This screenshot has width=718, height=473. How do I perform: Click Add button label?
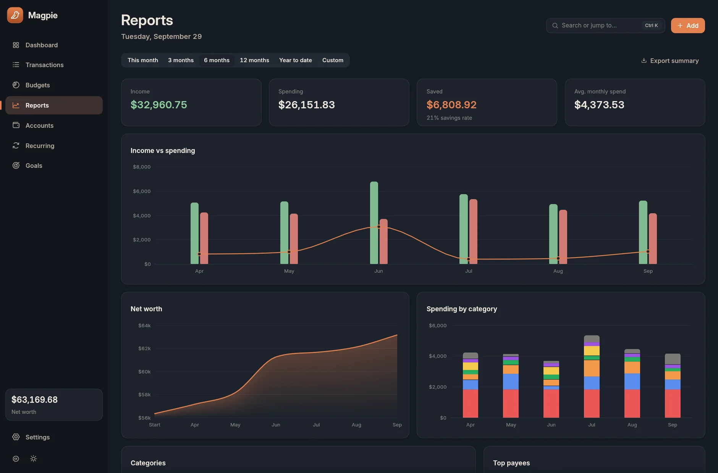point(692,26)
